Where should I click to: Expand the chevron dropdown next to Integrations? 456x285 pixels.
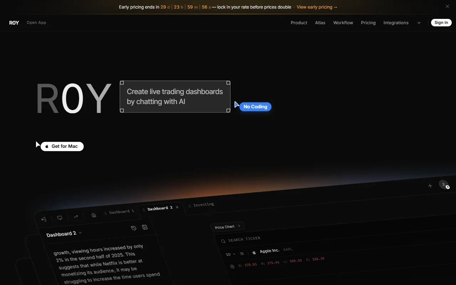pyautogui.click(x=419, y=23)
